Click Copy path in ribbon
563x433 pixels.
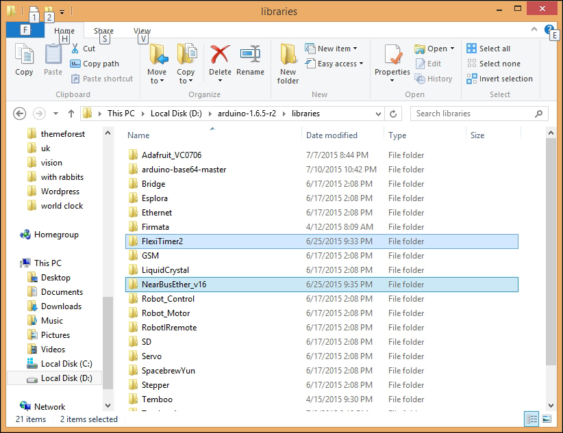point(95,64)
